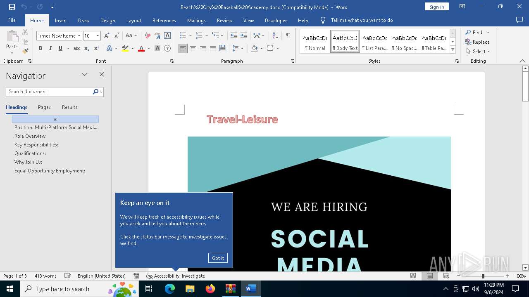Viewport: 529px width, 297px height.
Task: Click the Search document field
Action: [50, 92]
